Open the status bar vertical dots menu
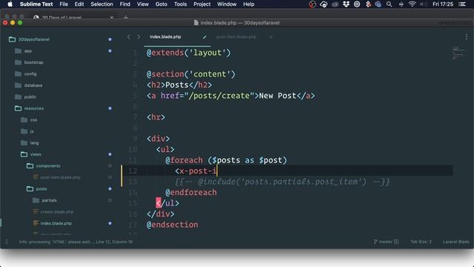Viewport: 474px width, 267px height. 7,242
